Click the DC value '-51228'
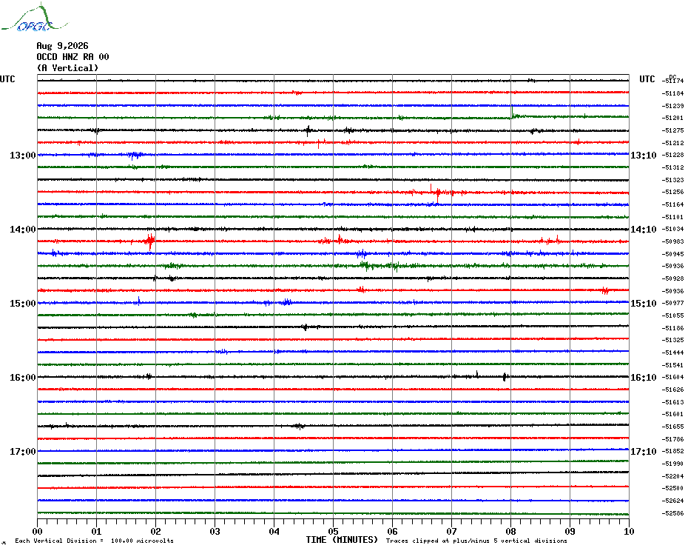The height and width of the screenshot is (551, 688). [x=673, y=155]
